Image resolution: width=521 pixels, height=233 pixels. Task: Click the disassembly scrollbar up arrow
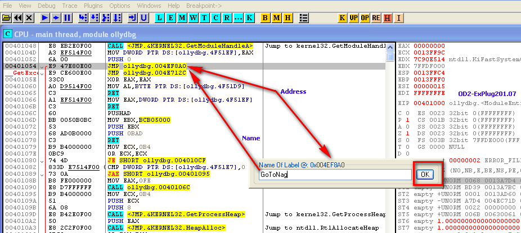[x=390, y=47]
